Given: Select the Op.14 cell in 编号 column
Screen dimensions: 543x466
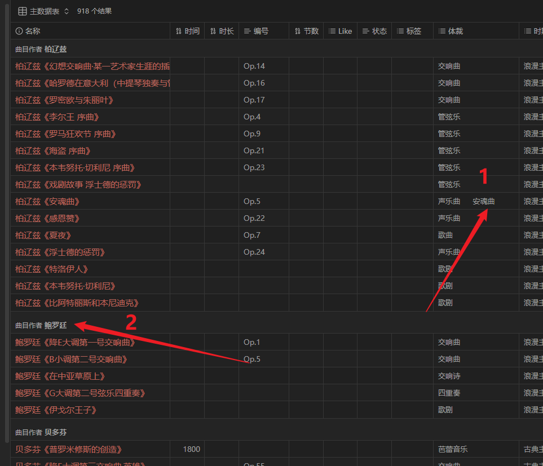Looking at the screenshot, I should pos(254,66).
